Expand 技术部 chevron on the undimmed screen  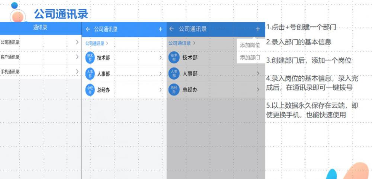coord(160,58)
